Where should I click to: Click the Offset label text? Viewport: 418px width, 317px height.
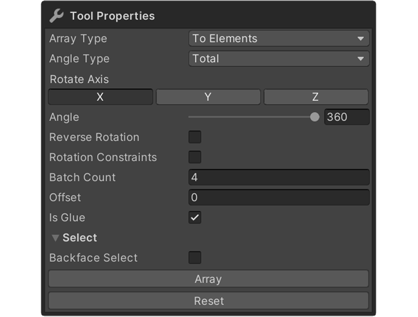click(65, 197)
